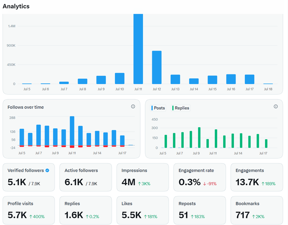This screenshot has width=288, height=225.
Task: Click the 6.1K active followers value
Action: coord(74,182)
